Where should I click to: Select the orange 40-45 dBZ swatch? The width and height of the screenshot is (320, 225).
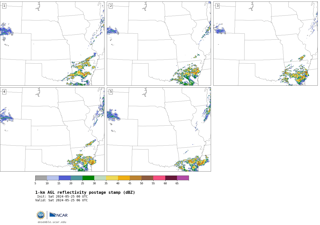tap(124, 178)
